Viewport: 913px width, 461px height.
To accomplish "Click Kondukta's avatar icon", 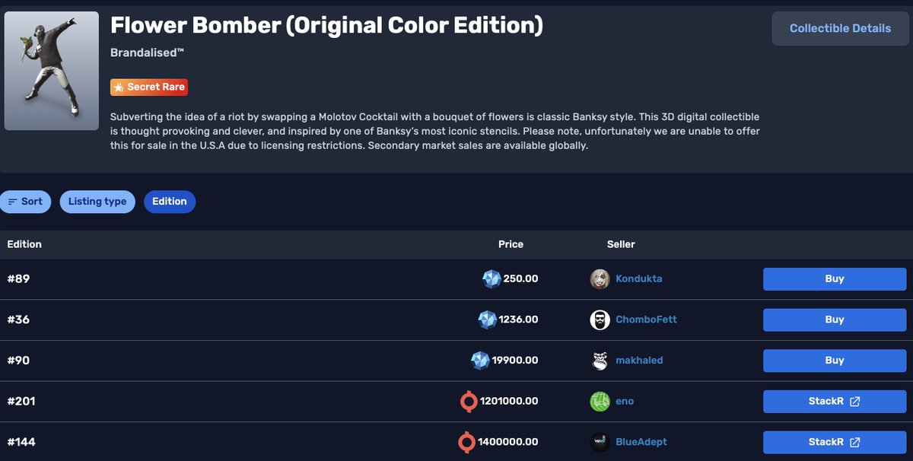I will tap(600, 279).
